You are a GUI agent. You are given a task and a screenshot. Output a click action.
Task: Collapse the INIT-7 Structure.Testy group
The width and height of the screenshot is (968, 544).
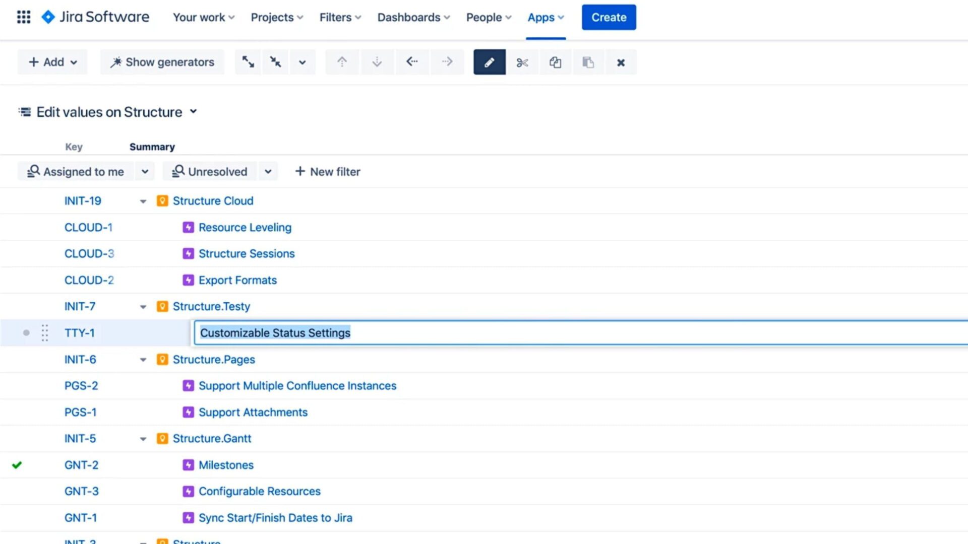pyautogui.click(x=143, y=306)
